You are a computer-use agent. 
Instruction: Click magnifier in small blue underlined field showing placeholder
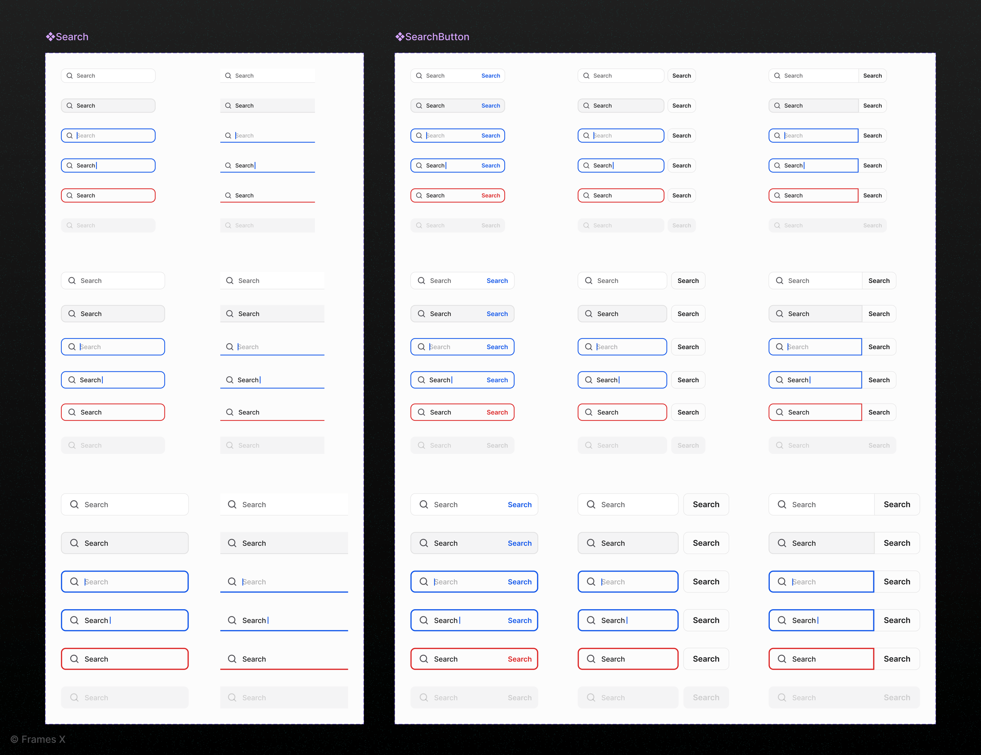(x=228, y=136)
